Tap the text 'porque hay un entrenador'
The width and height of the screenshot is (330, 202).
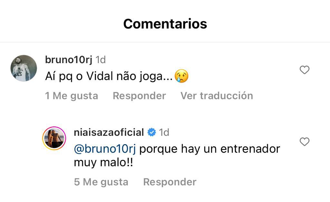click(210, 149)
